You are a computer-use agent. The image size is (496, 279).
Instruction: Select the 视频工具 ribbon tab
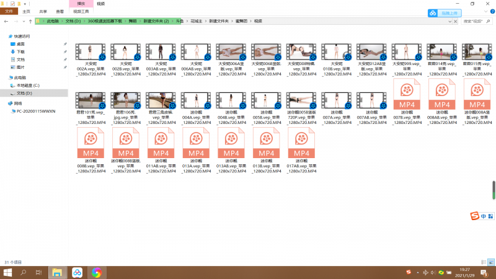[x=81, y=11]
